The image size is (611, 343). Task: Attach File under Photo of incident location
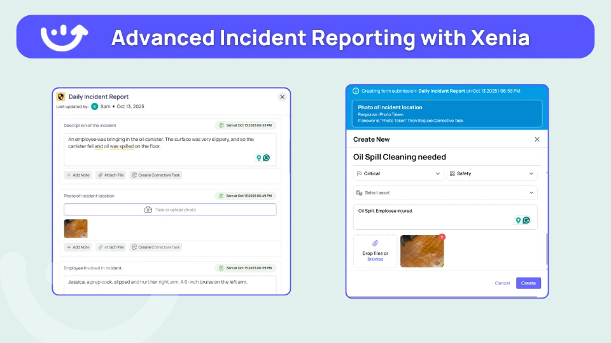click(x=111, y=247)
